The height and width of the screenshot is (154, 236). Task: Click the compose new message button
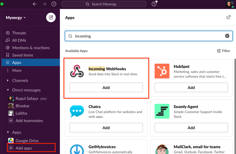(x=51, y=17)
